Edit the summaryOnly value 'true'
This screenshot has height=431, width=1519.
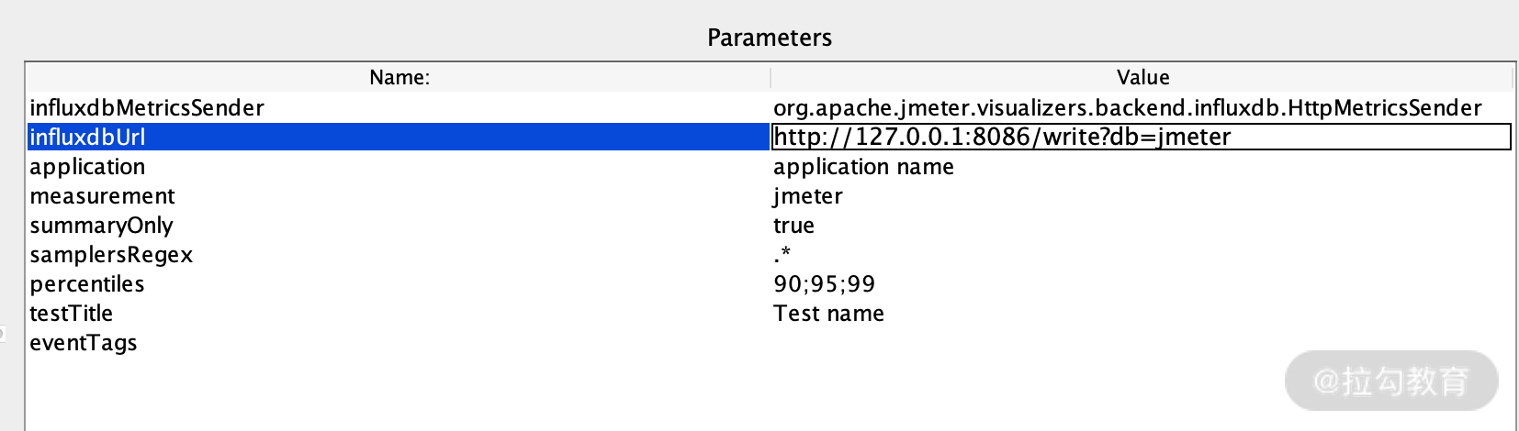click(x=793, y=226)
